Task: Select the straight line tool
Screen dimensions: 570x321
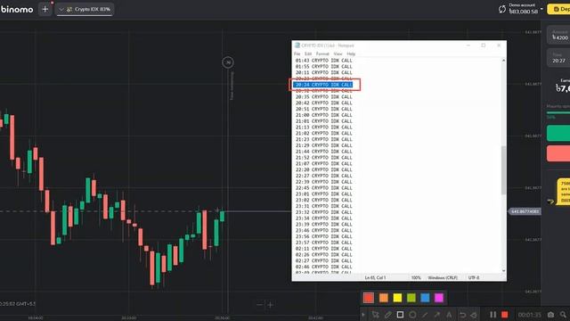Action: (x=425, y=315)
